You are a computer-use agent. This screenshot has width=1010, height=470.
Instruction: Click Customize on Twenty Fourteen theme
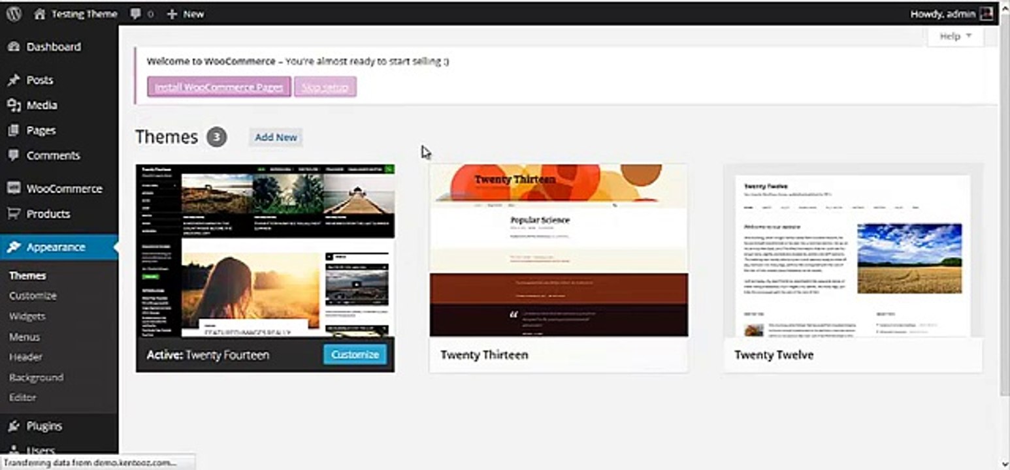coord(355,354)
